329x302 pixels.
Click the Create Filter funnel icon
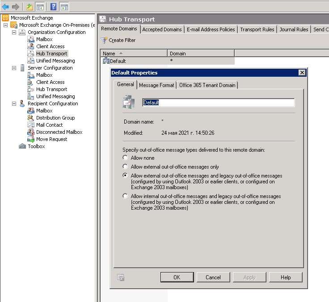click(104, 40)
